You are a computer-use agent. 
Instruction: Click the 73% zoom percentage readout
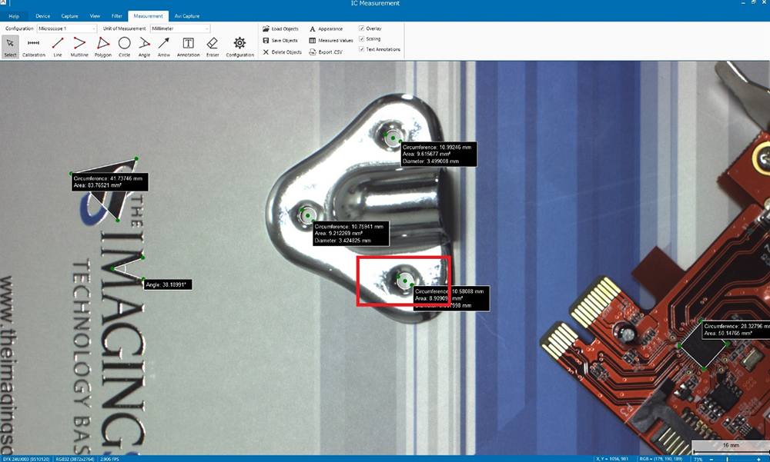click(x=698, y=459)
